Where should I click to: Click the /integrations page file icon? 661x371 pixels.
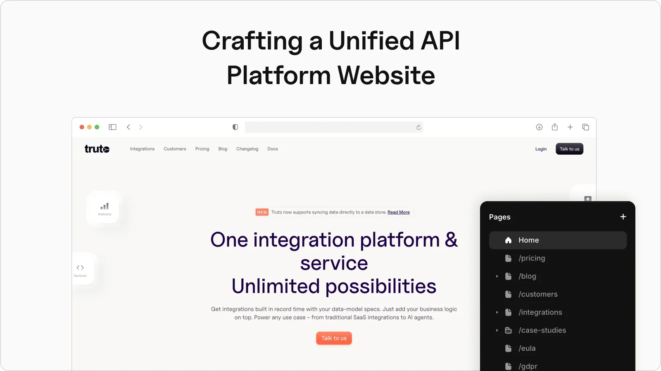click(x=509, y=312)
